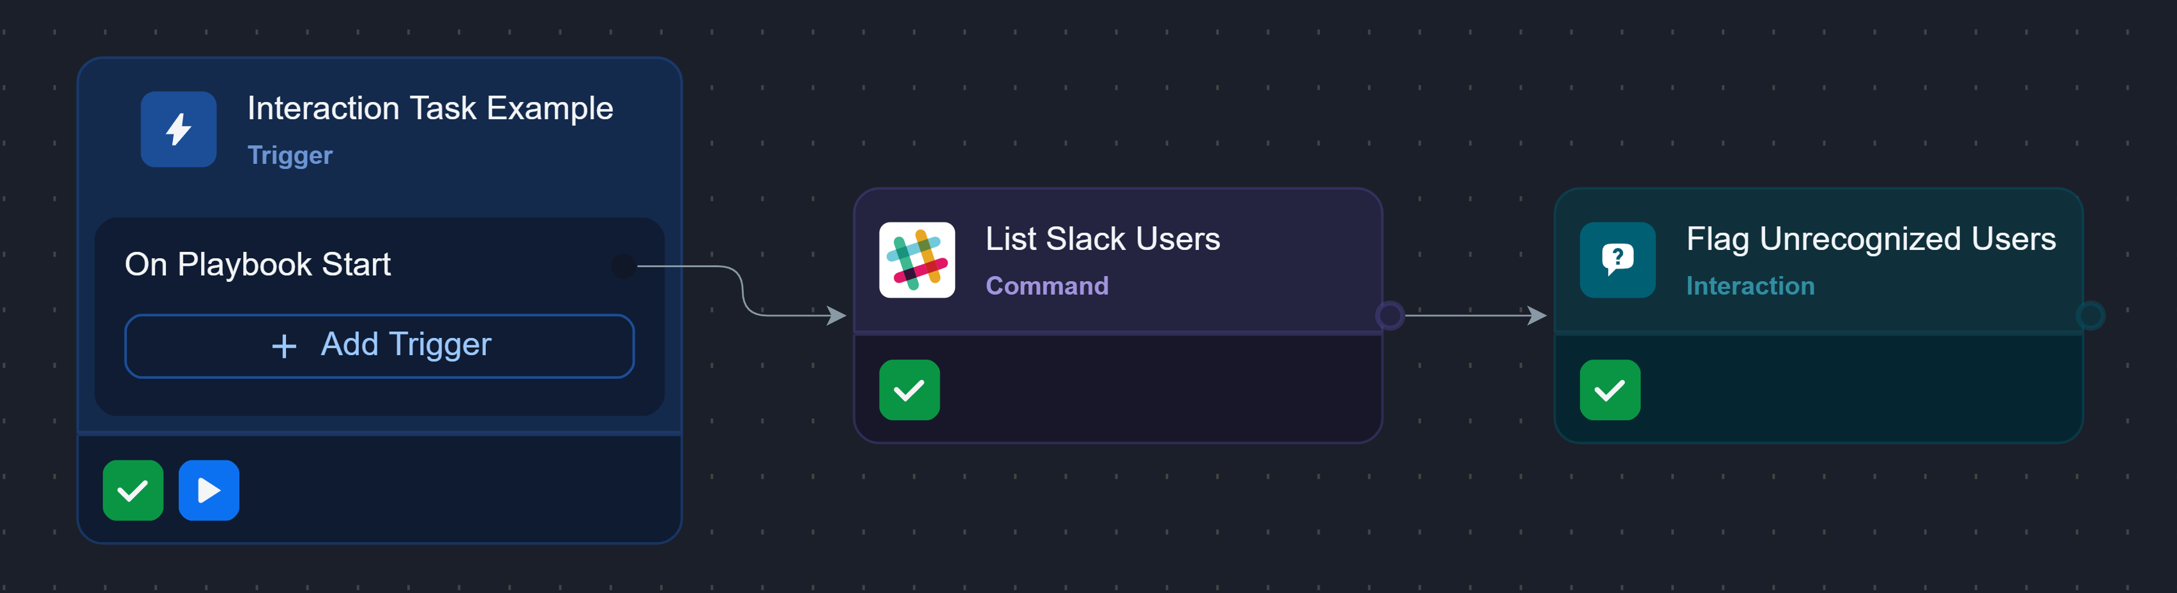2177x593 pixels.
Task: Click the Slack logo icon
Action: tap(917, 260)
